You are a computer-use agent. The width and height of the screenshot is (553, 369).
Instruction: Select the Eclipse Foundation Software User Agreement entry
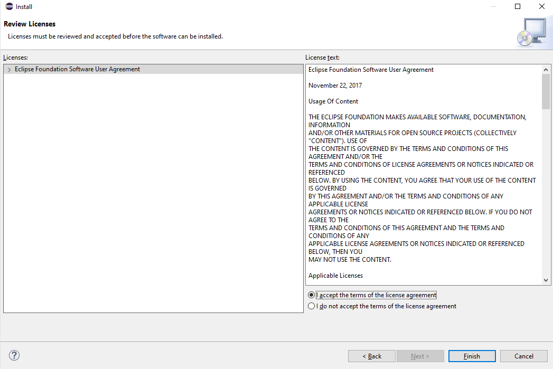click(77, 69)
